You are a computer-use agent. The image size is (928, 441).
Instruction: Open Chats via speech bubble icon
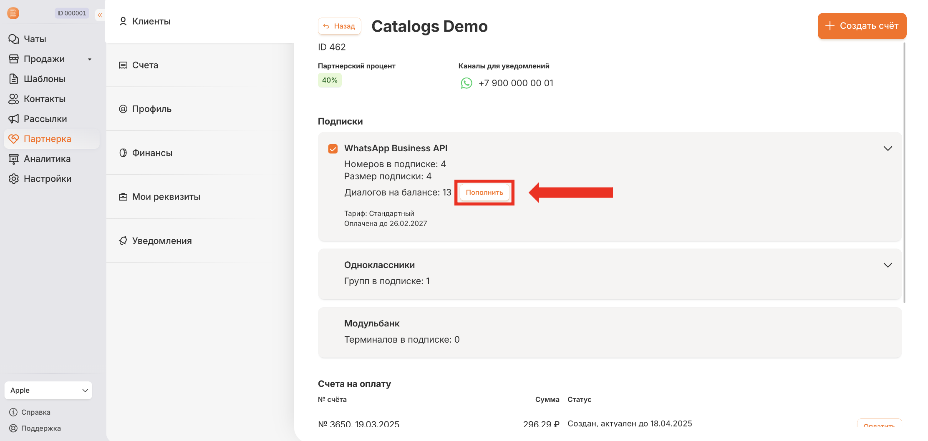14,39
